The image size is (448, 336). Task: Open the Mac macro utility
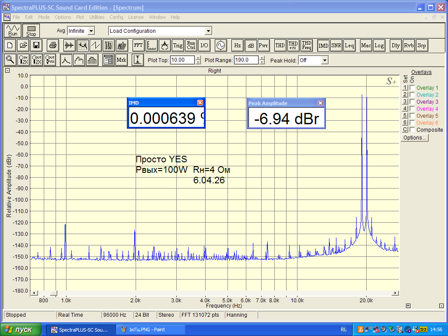coord(366,45)
